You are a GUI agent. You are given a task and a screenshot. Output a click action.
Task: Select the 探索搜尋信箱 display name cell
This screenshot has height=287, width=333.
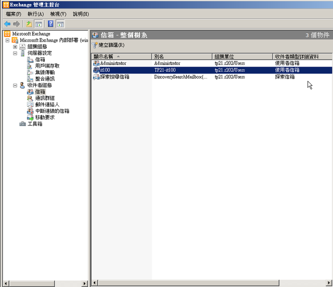pyautogui.click(x=115, y=77)
